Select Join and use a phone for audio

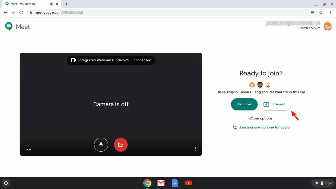[x=264, y=127]
